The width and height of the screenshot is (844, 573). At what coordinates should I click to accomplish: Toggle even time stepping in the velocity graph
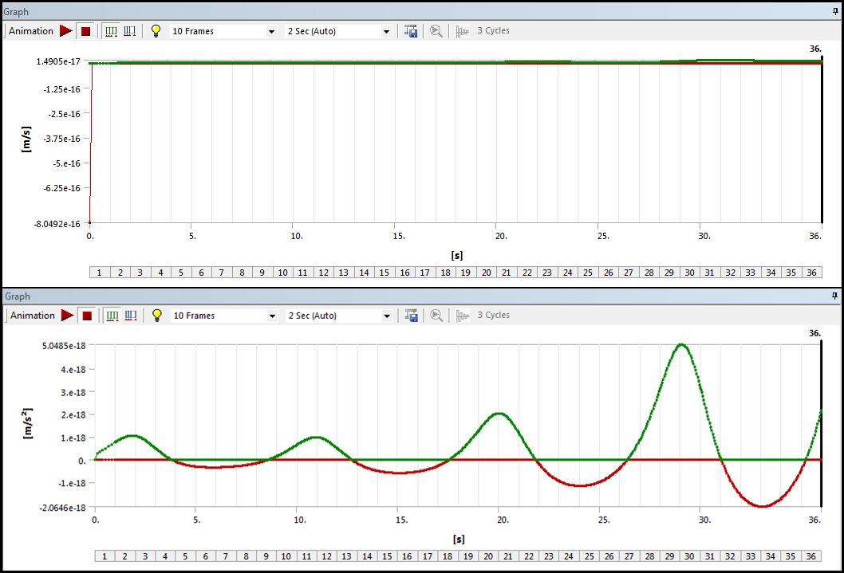(110, 30)
